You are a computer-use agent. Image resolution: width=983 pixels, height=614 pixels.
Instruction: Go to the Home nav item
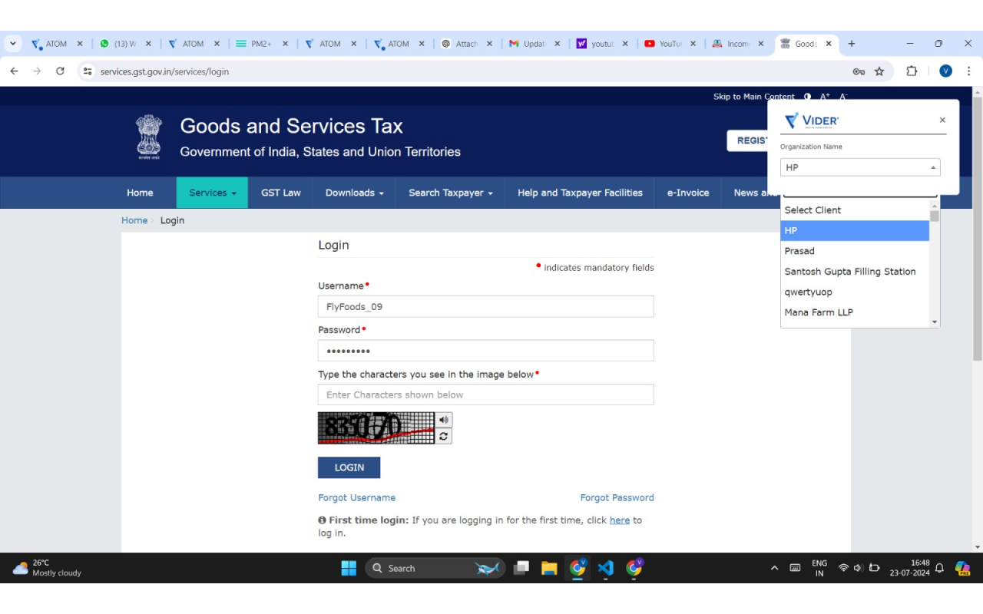tap(140, 193)
